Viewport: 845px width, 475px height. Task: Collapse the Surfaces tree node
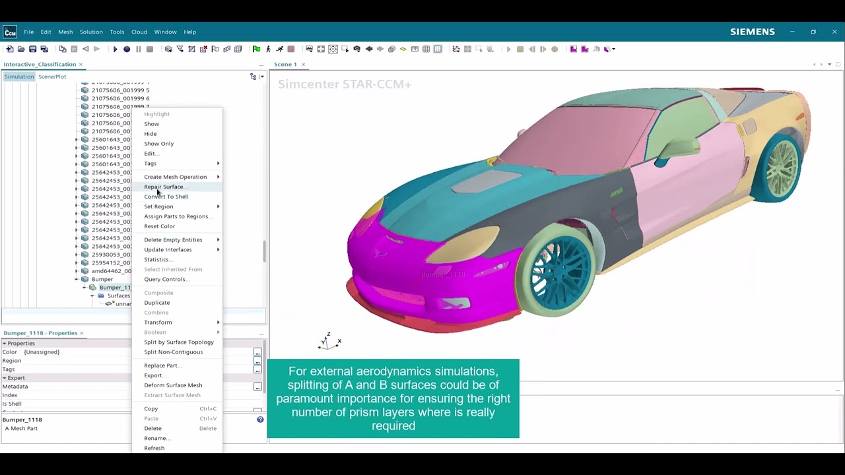click(x=92, y=296)
